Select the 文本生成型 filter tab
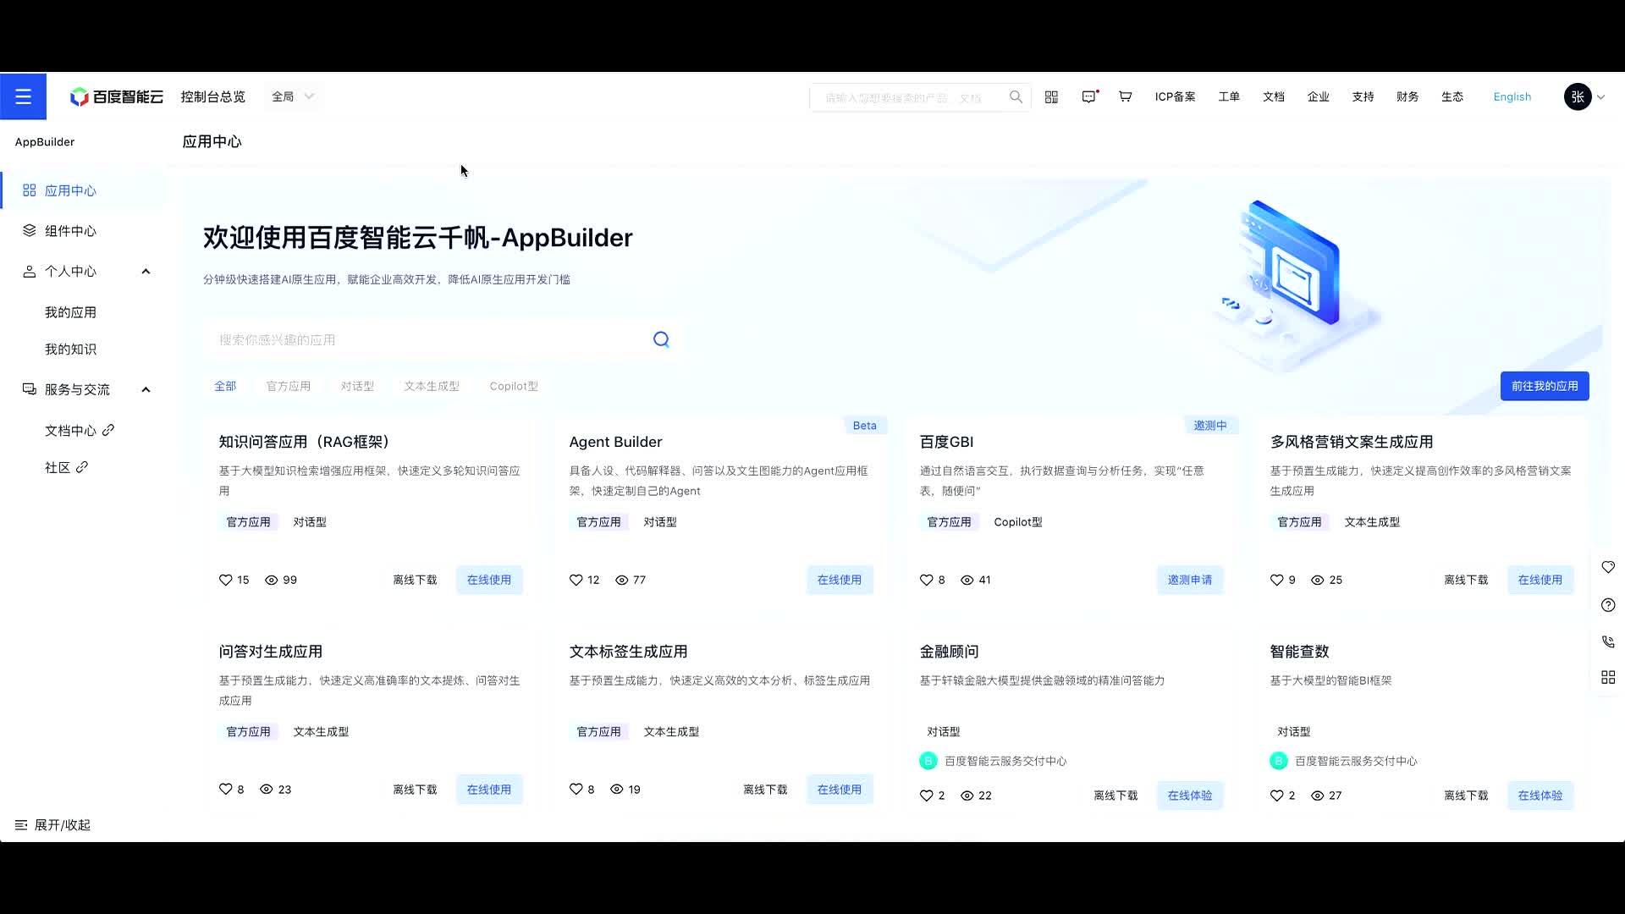The image size is (1625, 914). click(432, 386)
